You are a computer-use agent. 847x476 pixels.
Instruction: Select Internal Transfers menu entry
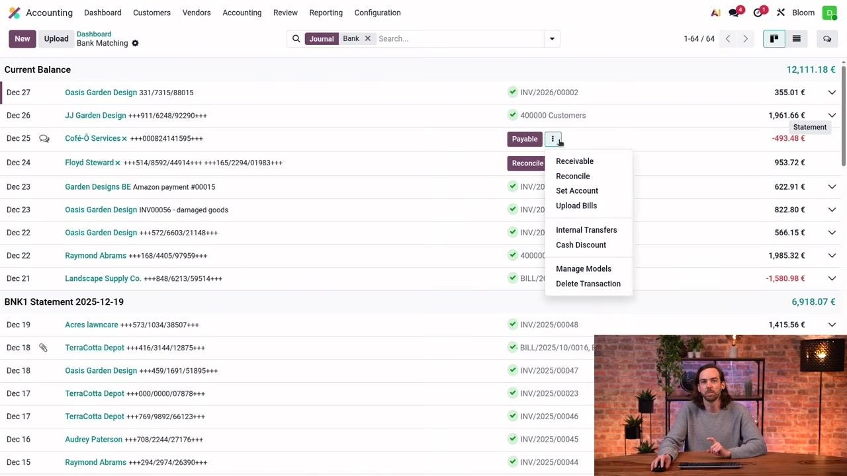(x=586, y=230)
